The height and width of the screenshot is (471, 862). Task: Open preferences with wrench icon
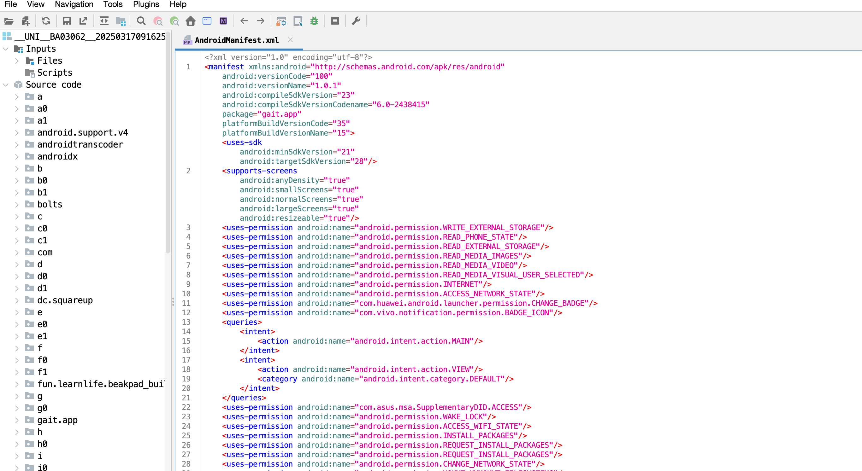point(356,21)
